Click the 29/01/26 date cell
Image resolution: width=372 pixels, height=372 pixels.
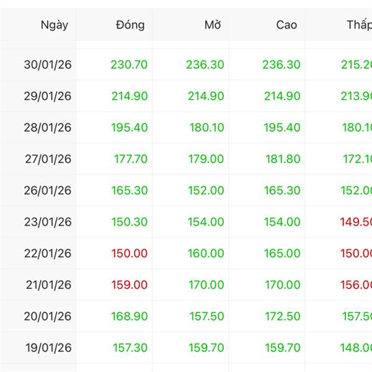click(48, 96)
